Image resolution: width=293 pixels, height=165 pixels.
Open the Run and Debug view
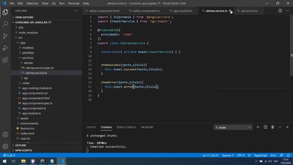[5, 48]
